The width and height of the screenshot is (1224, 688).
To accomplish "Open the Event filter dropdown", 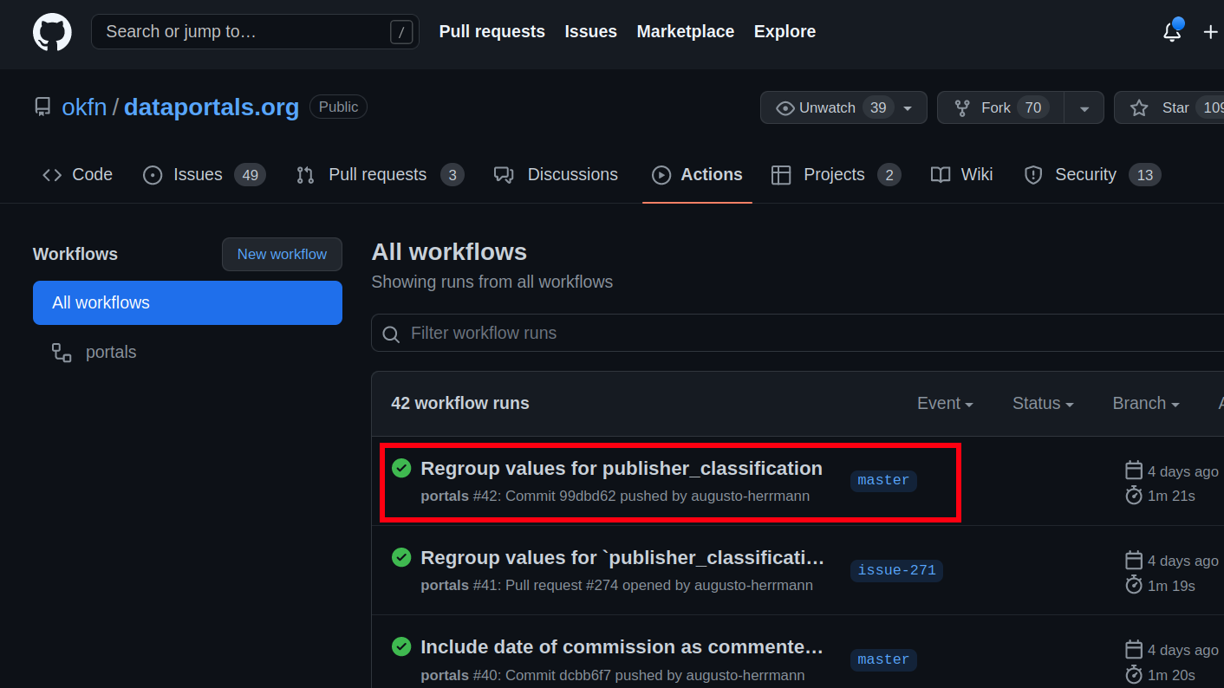I will pos(945,404).
